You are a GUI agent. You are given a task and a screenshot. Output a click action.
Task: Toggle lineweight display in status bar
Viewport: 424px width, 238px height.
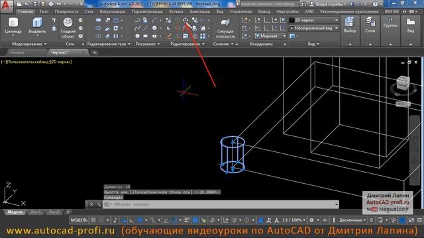(x=187, y=220)
